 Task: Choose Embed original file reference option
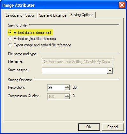[10, 38]
